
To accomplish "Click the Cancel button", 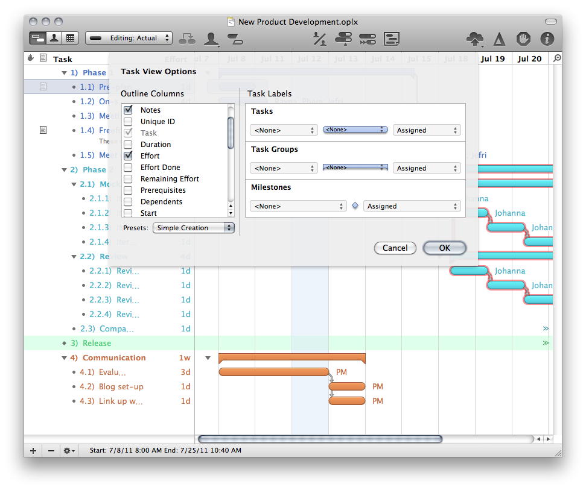I will coord(395,248).
